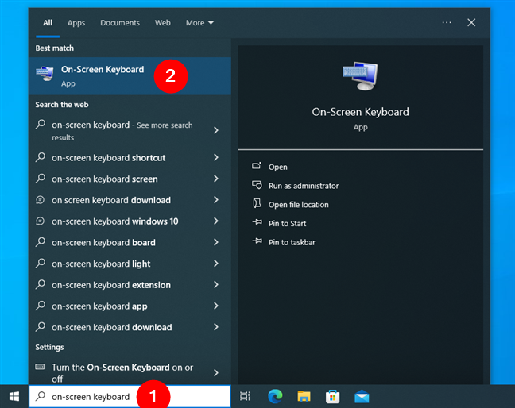The height and width of the screenshot is (408, 515).
Task: Open 'Turn the On-Screen Keyboard on or off' setting
Action: 130,372
